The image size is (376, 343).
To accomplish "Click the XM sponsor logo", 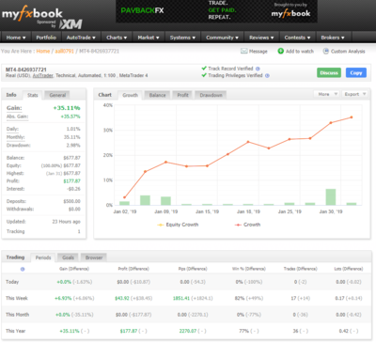I will click(70, 24).
